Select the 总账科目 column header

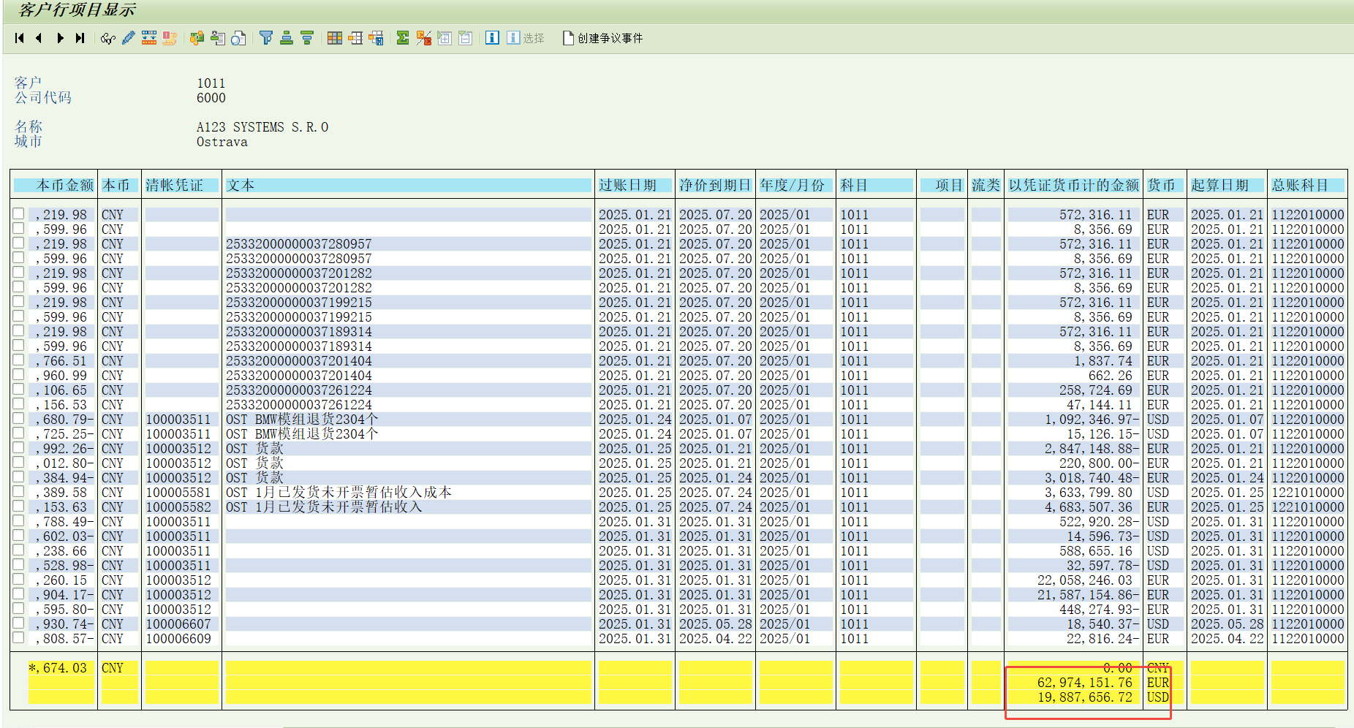point(1307,186)
